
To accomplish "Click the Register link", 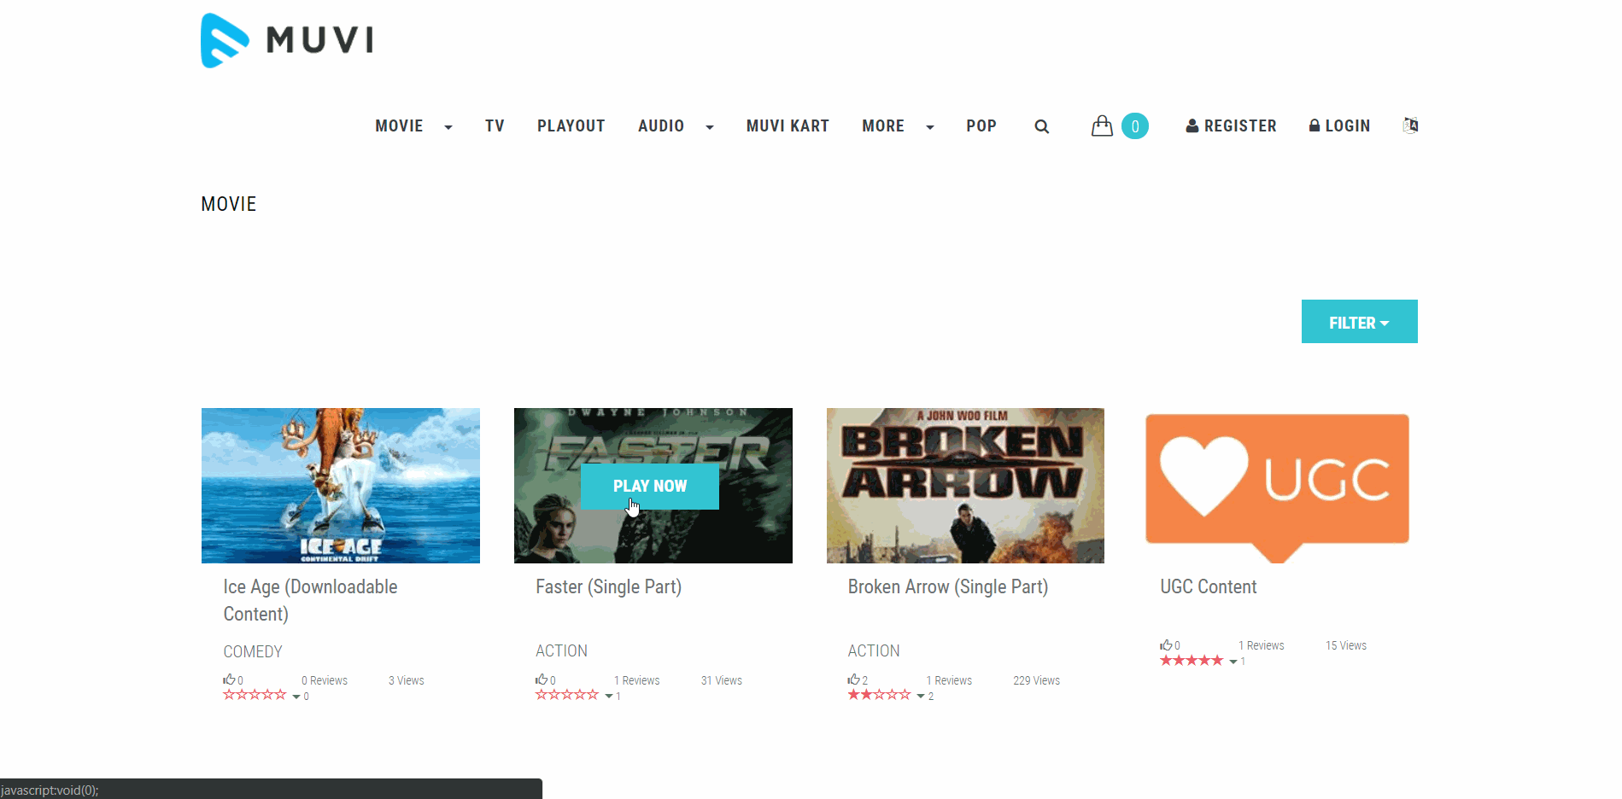I will point(1231,126).
